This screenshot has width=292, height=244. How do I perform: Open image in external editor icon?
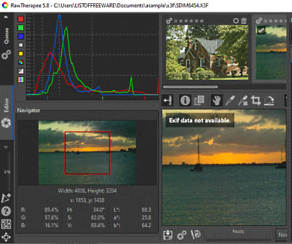(x=196, y=234)
